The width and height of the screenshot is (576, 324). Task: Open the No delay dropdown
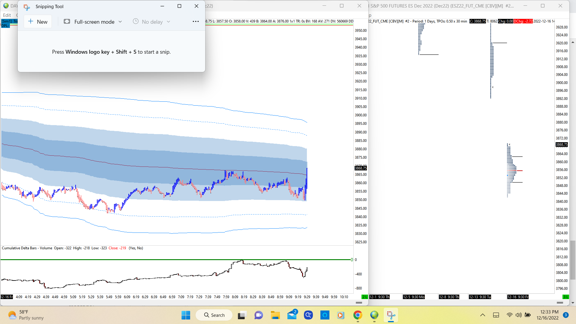(151, 22)
